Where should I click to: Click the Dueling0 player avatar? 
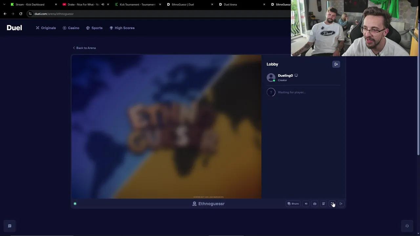271,78
